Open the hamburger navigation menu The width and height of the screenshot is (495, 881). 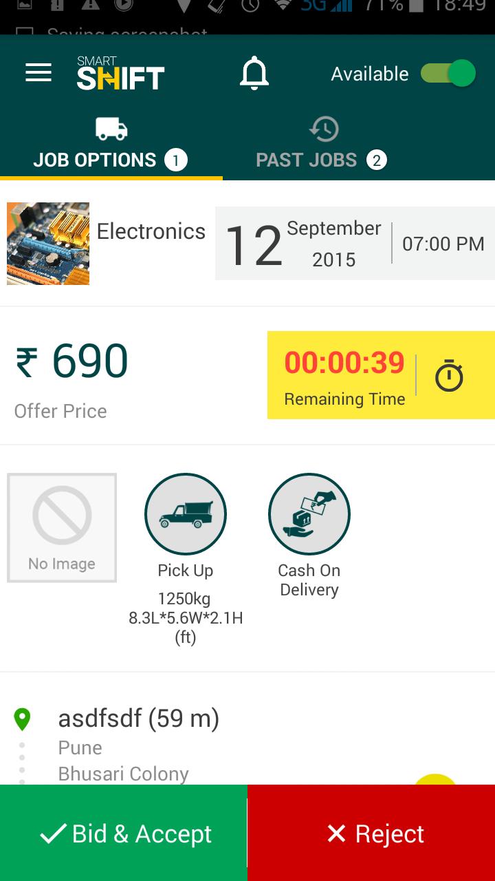38,74
